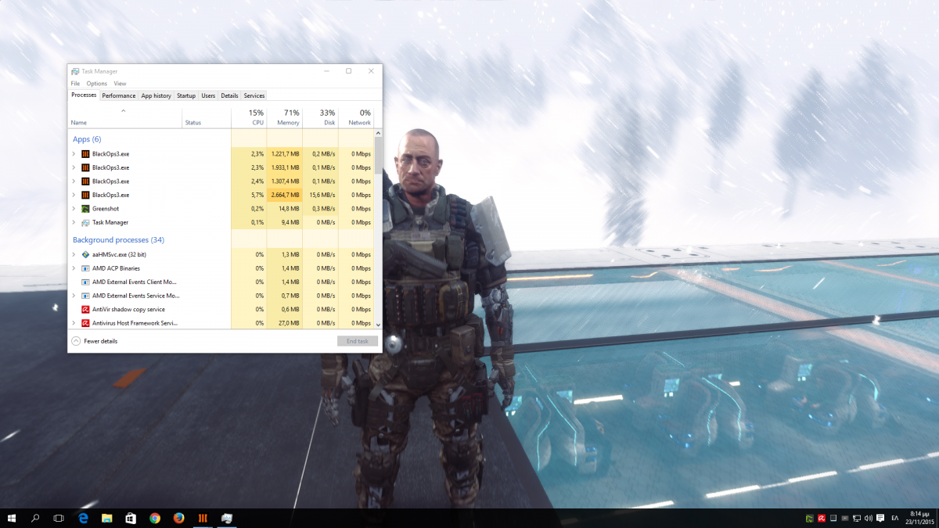Select the Task Manager icon in the Apps list

(x=85, y=222)
